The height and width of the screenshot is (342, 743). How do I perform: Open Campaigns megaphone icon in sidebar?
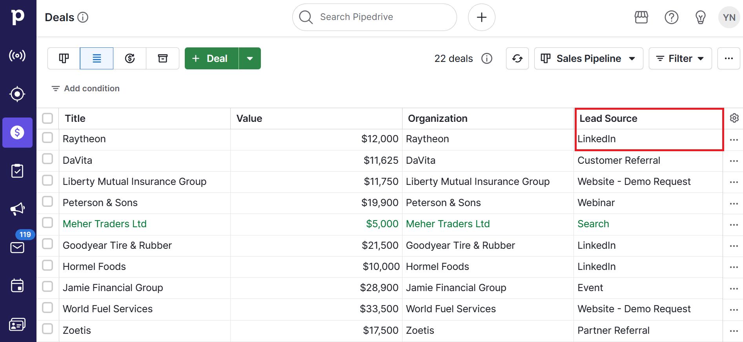[x=18, y=209]
